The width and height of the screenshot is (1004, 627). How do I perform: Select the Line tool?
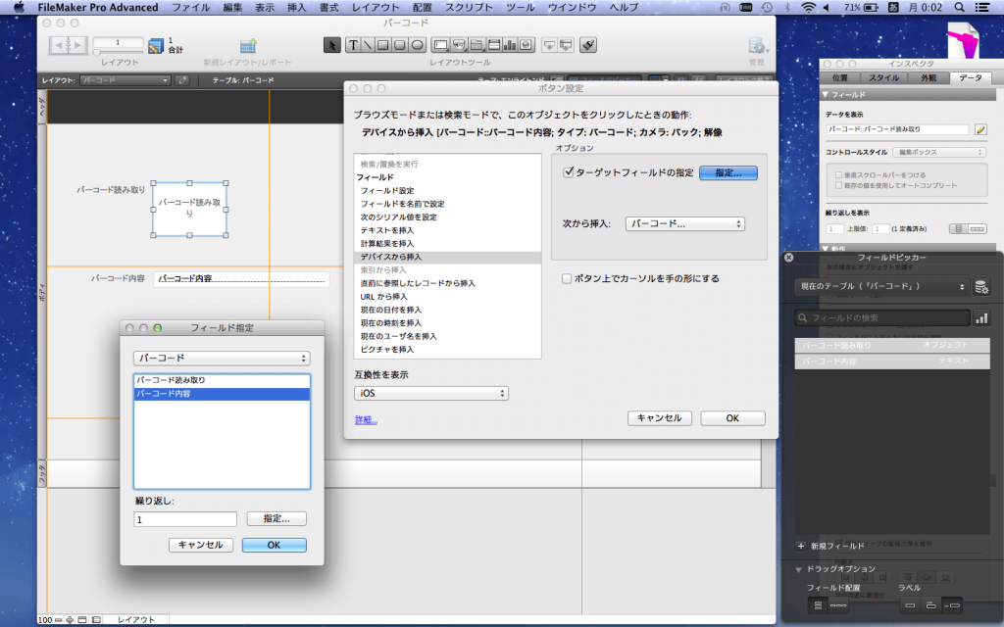(366, 44)
